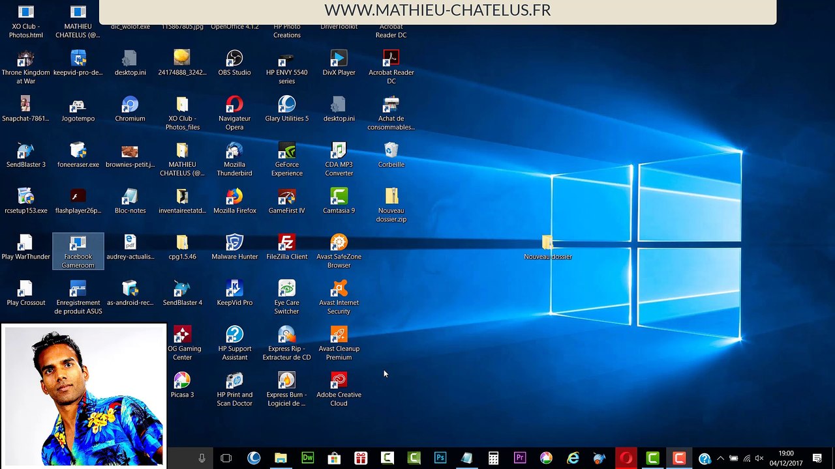
Task: Open HP Print and Scan Doctor
Action: coord(234,390)
